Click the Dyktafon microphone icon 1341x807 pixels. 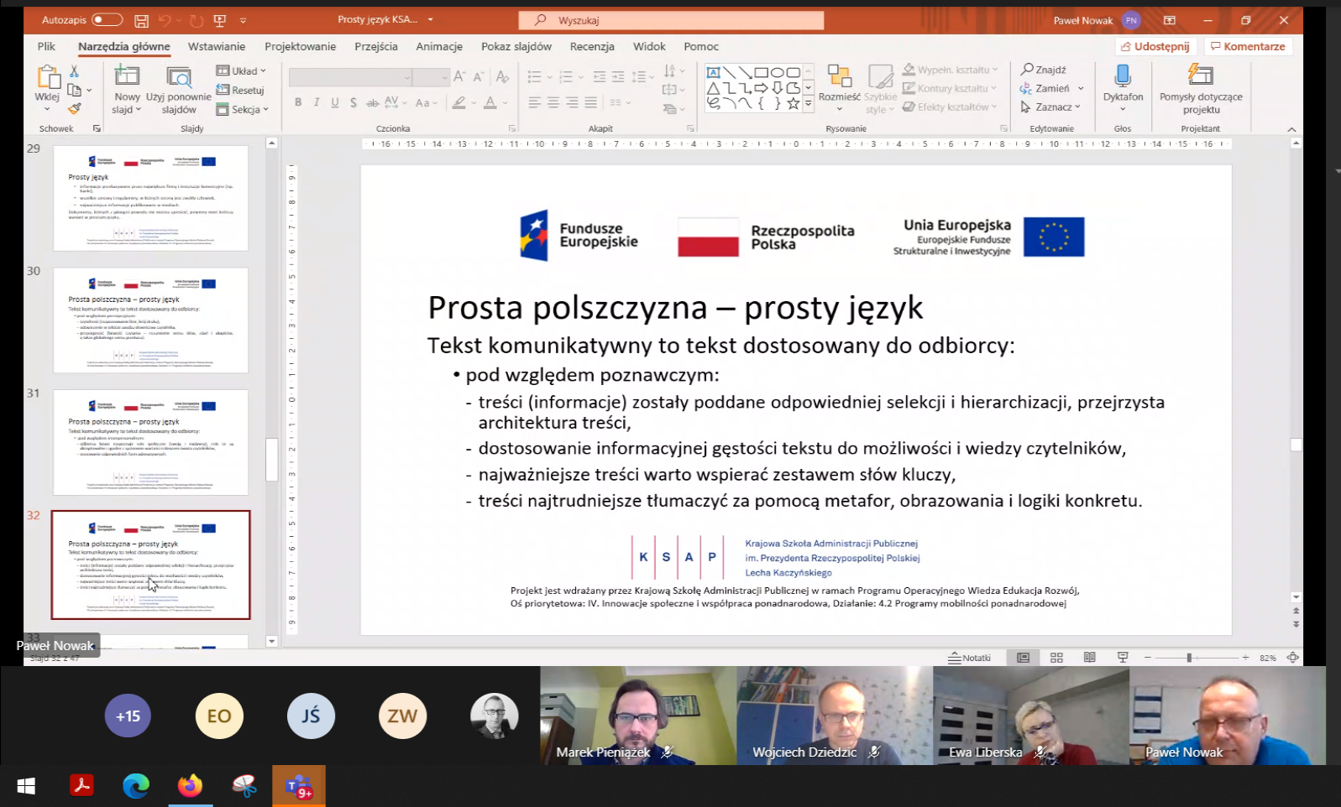pyautogui.click(x=1123, y=76)
